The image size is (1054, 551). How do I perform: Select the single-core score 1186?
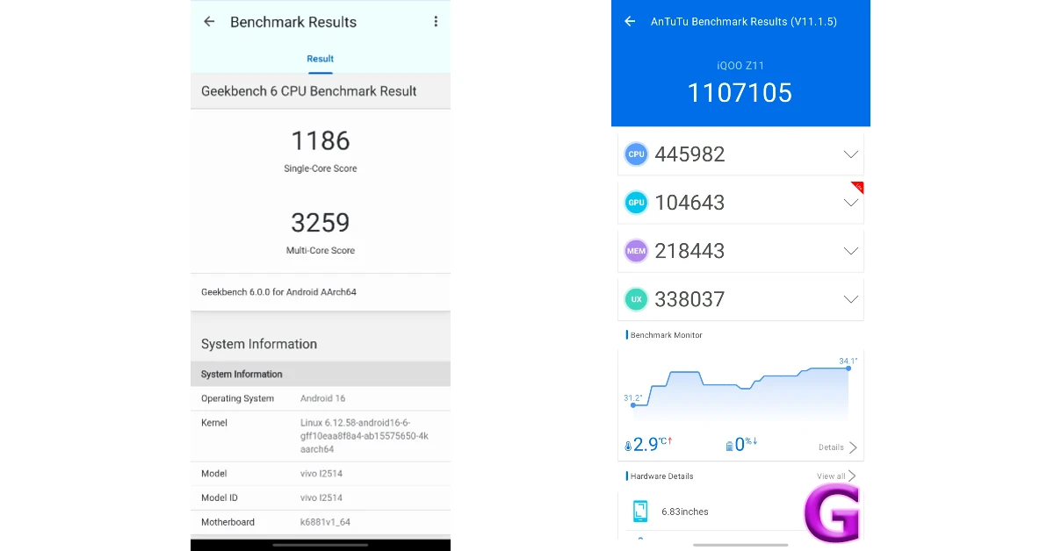pos(321,140)
